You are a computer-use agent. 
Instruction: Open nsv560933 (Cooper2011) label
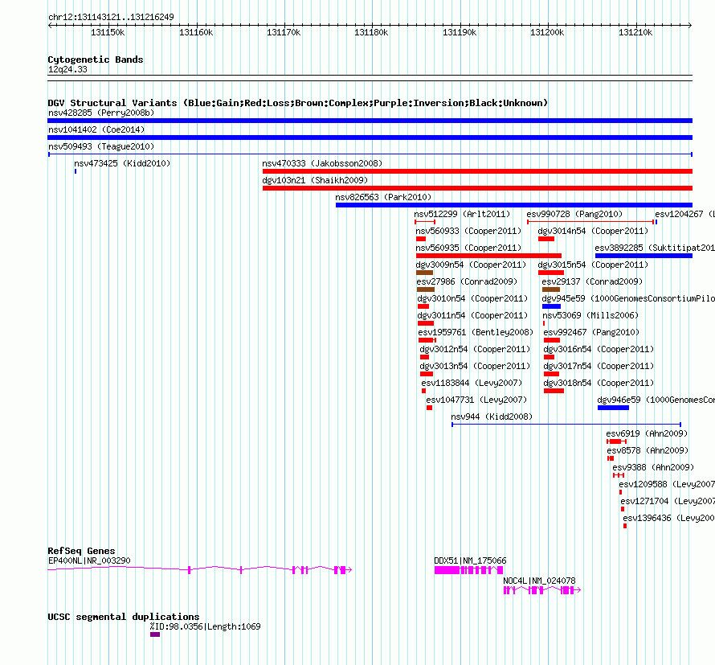468,231
